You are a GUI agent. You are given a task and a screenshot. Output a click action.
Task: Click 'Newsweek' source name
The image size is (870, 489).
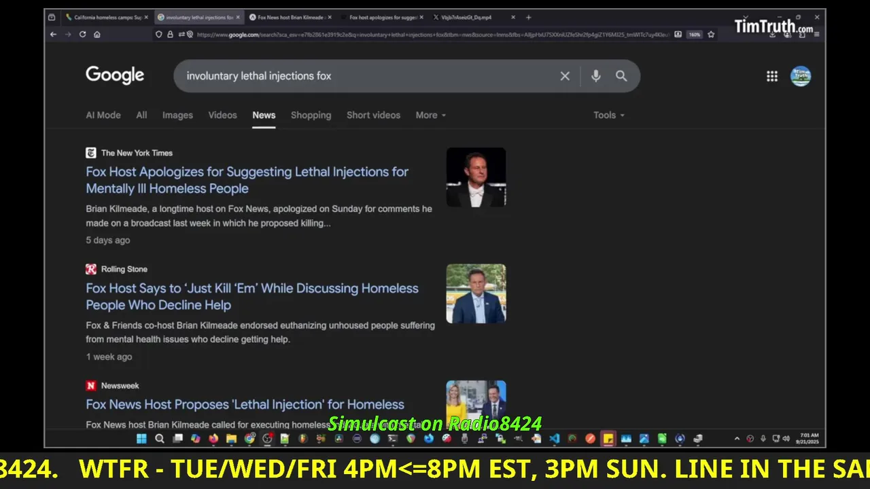(x=120, y=385)
